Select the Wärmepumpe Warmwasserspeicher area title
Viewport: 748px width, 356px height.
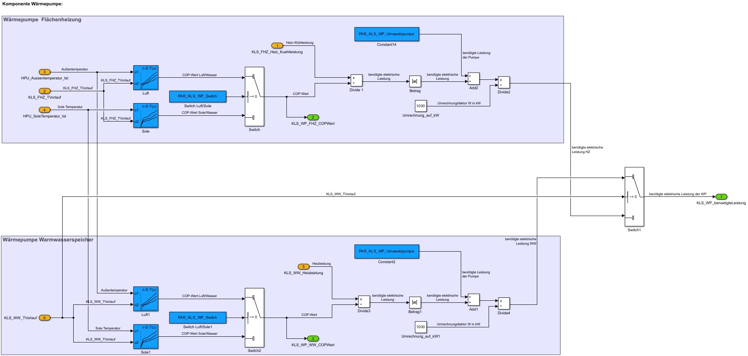click(x=48, y=240)
